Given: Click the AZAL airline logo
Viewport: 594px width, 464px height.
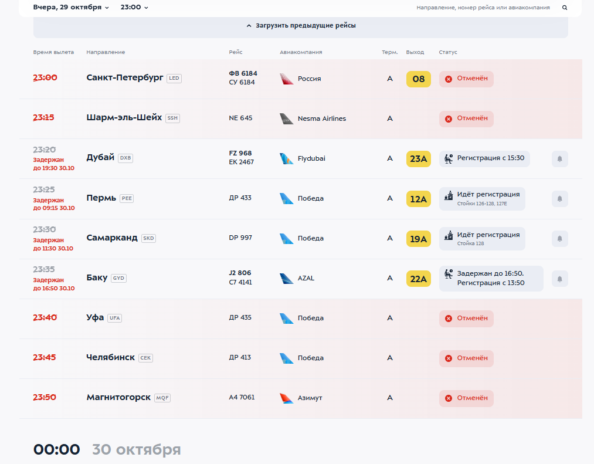Looking at the screenshot, I should [286, 278].
